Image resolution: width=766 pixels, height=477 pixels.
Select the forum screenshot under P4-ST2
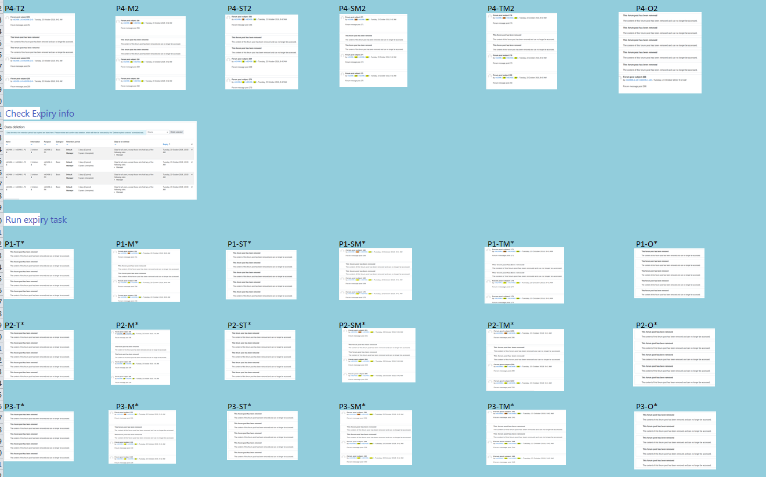pos(262,52)
